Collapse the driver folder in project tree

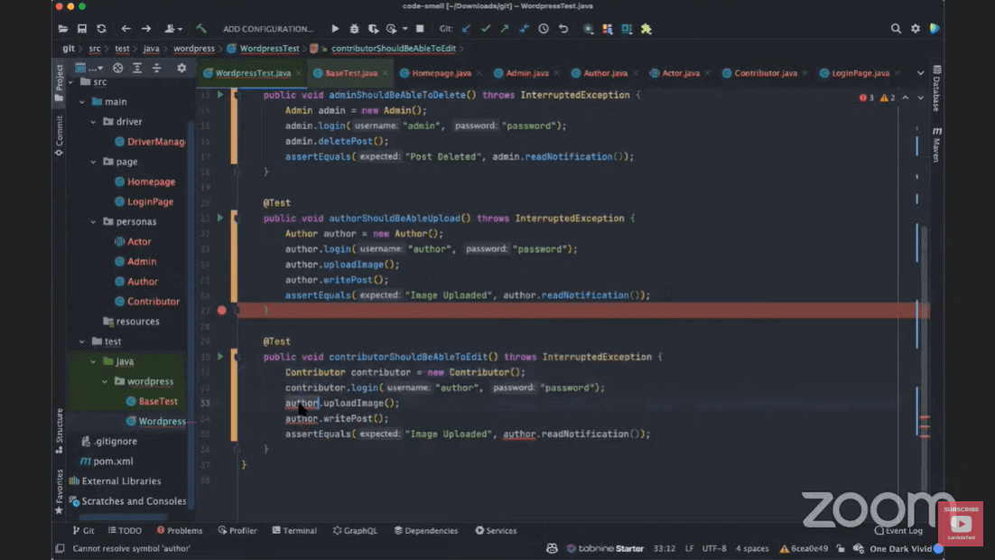click(x=94, y=122)
